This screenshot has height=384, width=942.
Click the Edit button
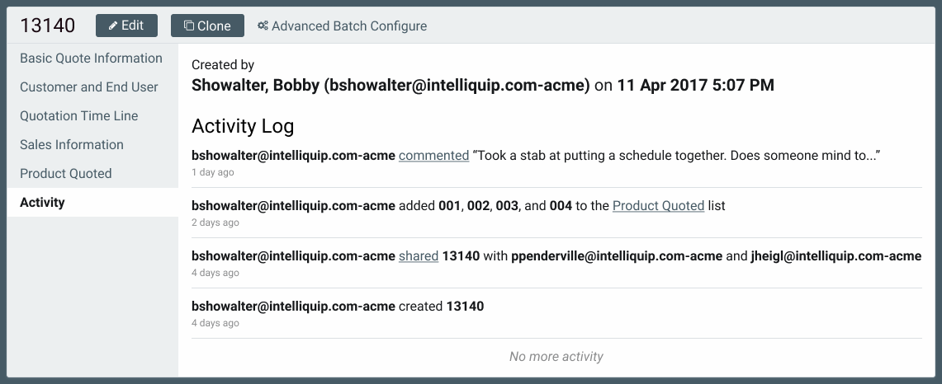[x=127, y=26]
